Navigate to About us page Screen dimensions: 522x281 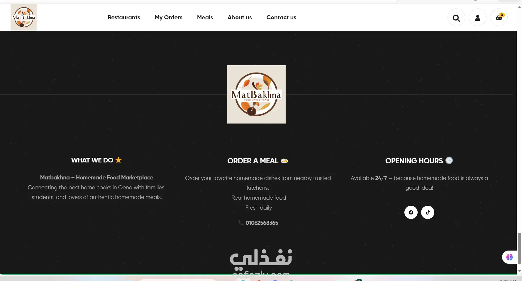(x=240, y=17)
